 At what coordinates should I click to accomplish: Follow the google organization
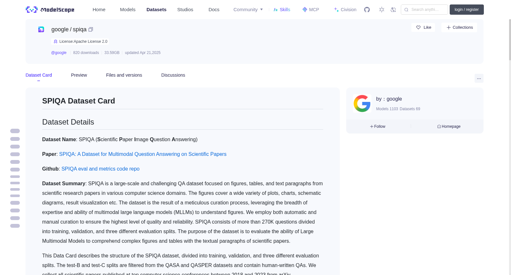pyautogui.click(x=378, y=126)
